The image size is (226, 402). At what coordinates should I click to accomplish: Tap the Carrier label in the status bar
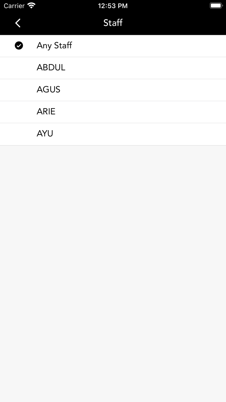(x=14, y=6)
